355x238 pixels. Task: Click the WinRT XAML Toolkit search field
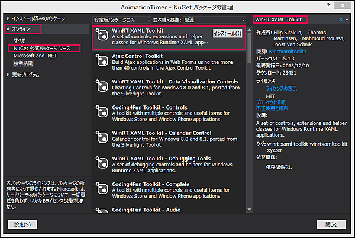pyautogui.click(x=294, y=20)
